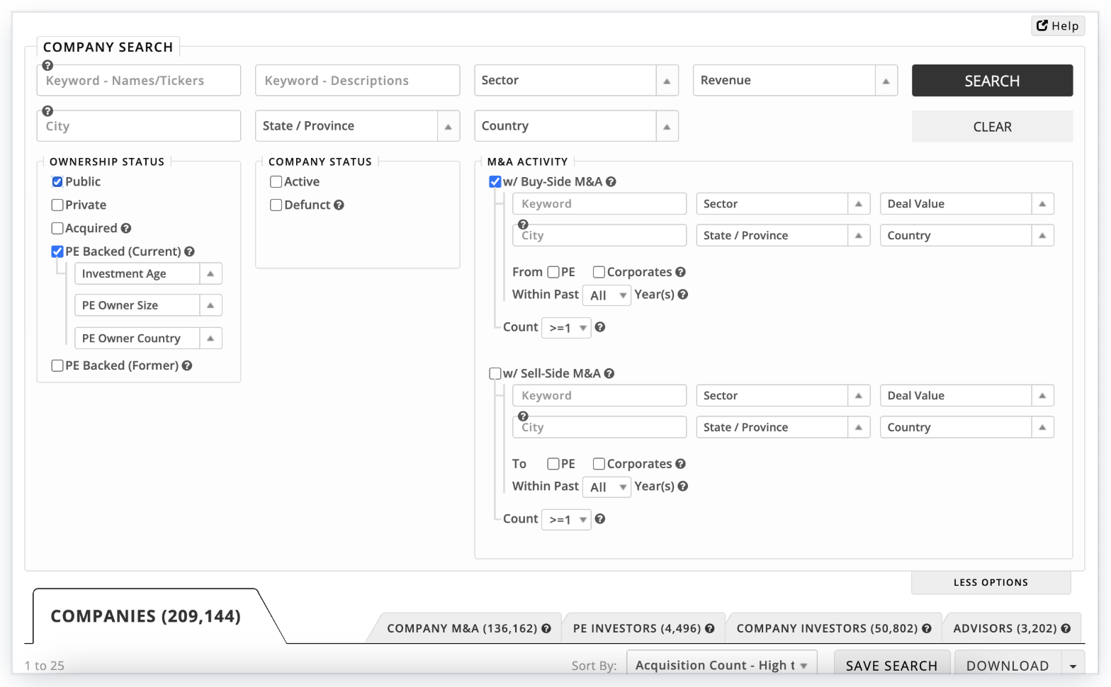Open the top Revenue dropdown

[794, 81]
